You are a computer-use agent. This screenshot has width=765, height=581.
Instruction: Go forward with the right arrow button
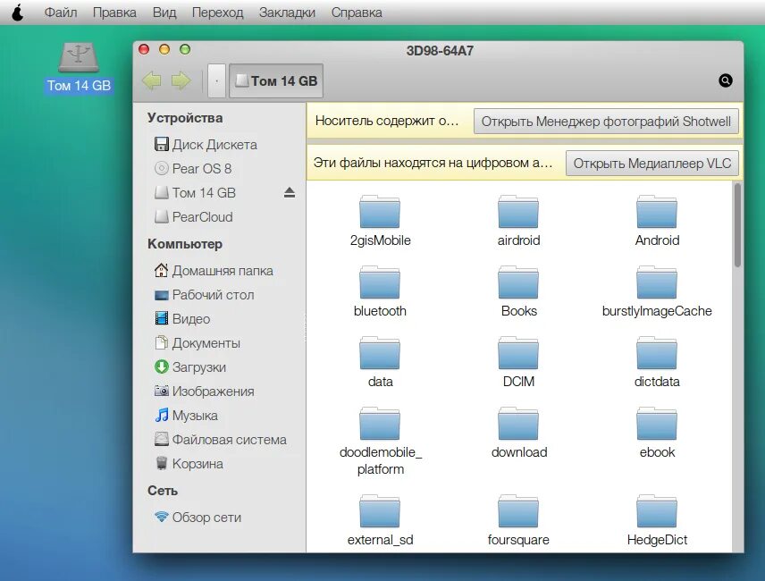181,80
